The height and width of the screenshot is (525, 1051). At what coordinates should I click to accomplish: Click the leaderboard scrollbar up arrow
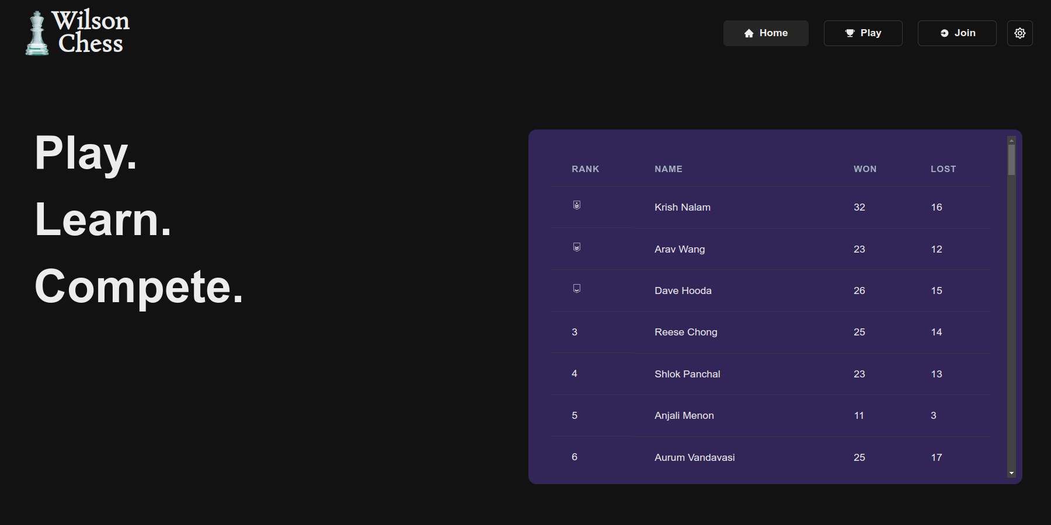pos(1011,141)
